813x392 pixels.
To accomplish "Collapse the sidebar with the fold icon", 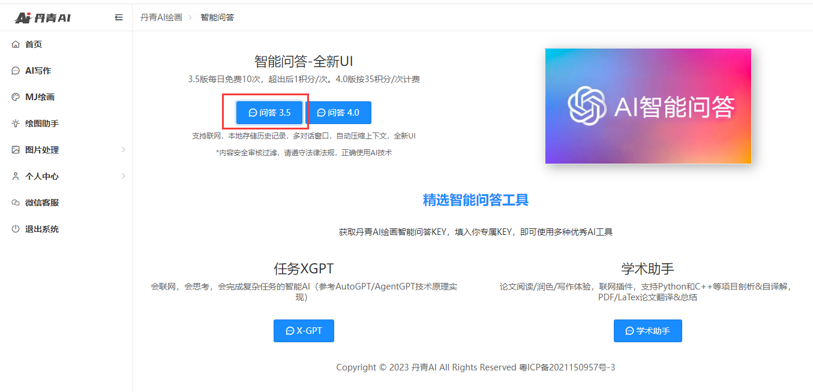I will click(x=119, y=17).
